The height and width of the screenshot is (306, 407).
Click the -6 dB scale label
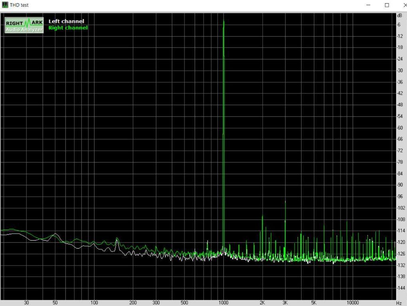pyautogui.click(x=399, y=25)
